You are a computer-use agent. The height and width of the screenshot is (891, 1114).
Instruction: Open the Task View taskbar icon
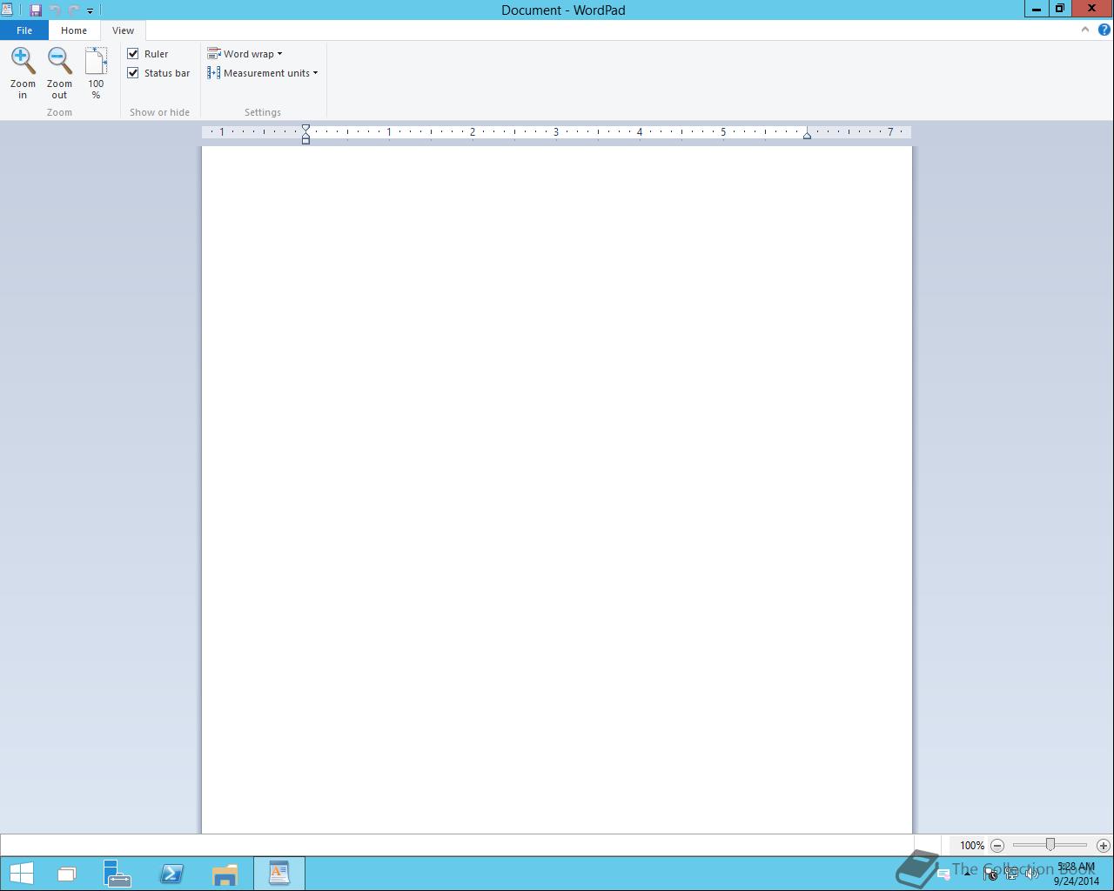point(67,874)
